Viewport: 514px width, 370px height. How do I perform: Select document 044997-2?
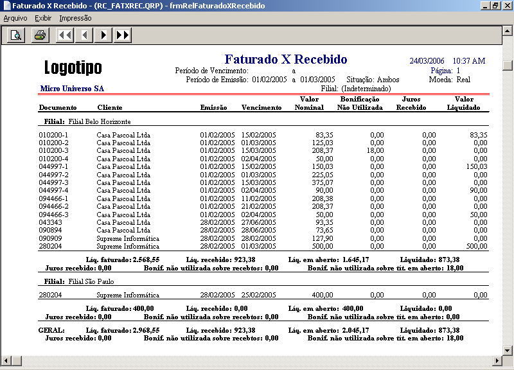point(53,175)
